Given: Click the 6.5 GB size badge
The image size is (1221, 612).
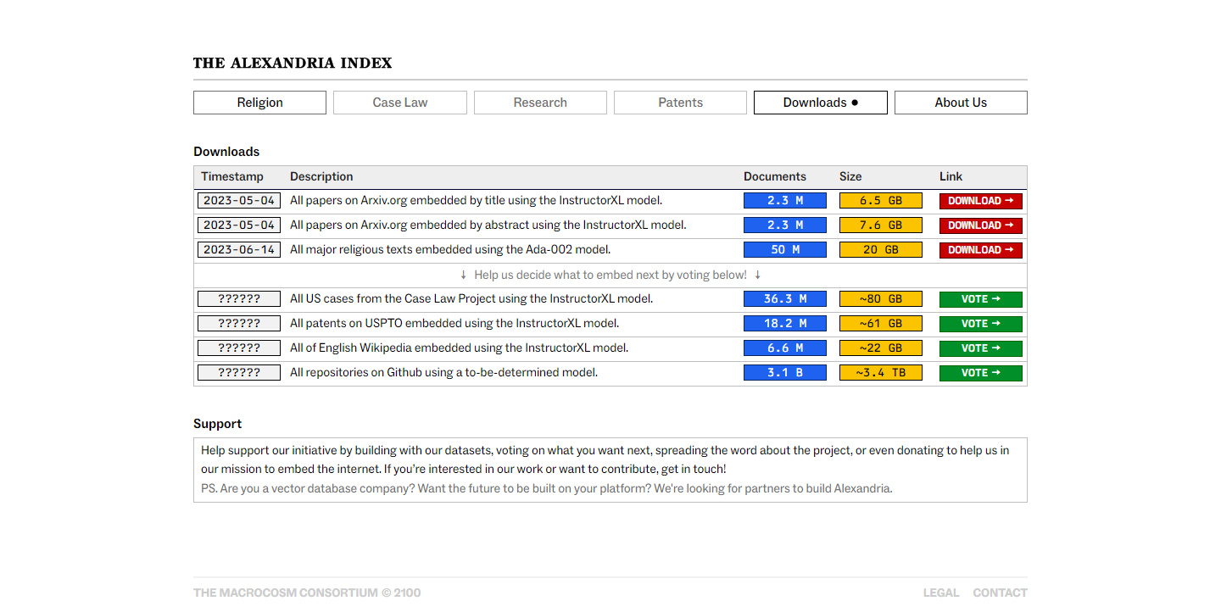Looking at the screenshot, I should tap(881, 201).
